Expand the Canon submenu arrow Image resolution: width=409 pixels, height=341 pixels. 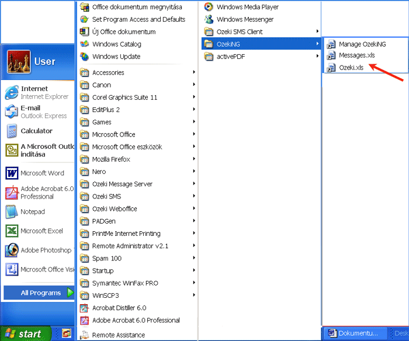coord(194,85)
